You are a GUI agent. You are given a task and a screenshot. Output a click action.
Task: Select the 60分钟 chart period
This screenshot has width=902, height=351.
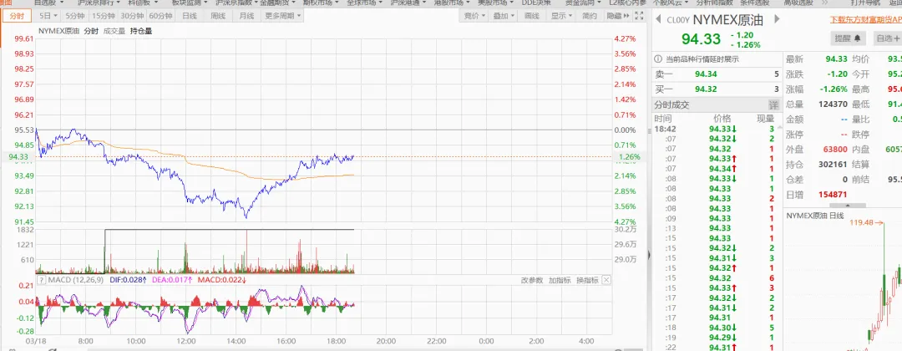point(160,16)
